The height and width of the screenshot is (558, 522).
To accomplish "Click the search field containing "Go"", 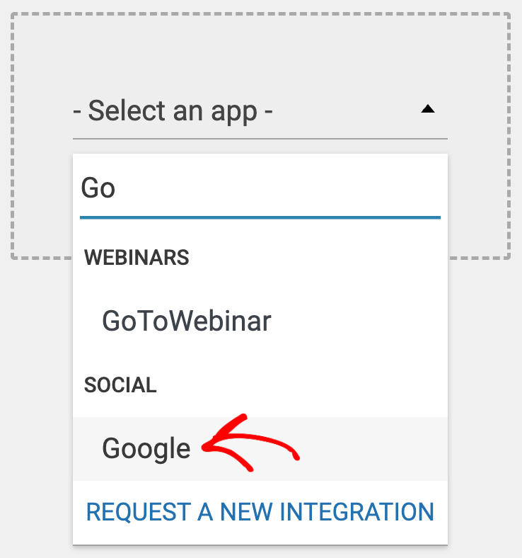I will click(x=260, y=188).
